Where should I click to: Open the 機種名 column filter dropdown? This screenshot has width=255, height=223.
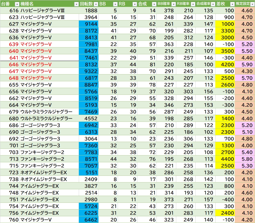[x=76, y=4]
